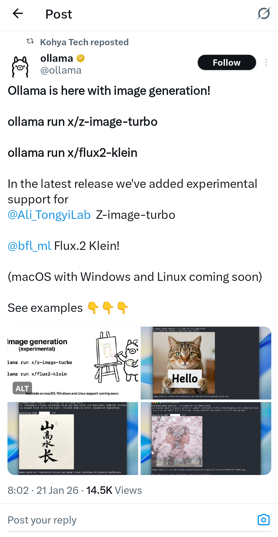This screenshot has width=278, height=537.
Task: Tap the gold verified badge next to ollama
Action: (x=81, y=58)
